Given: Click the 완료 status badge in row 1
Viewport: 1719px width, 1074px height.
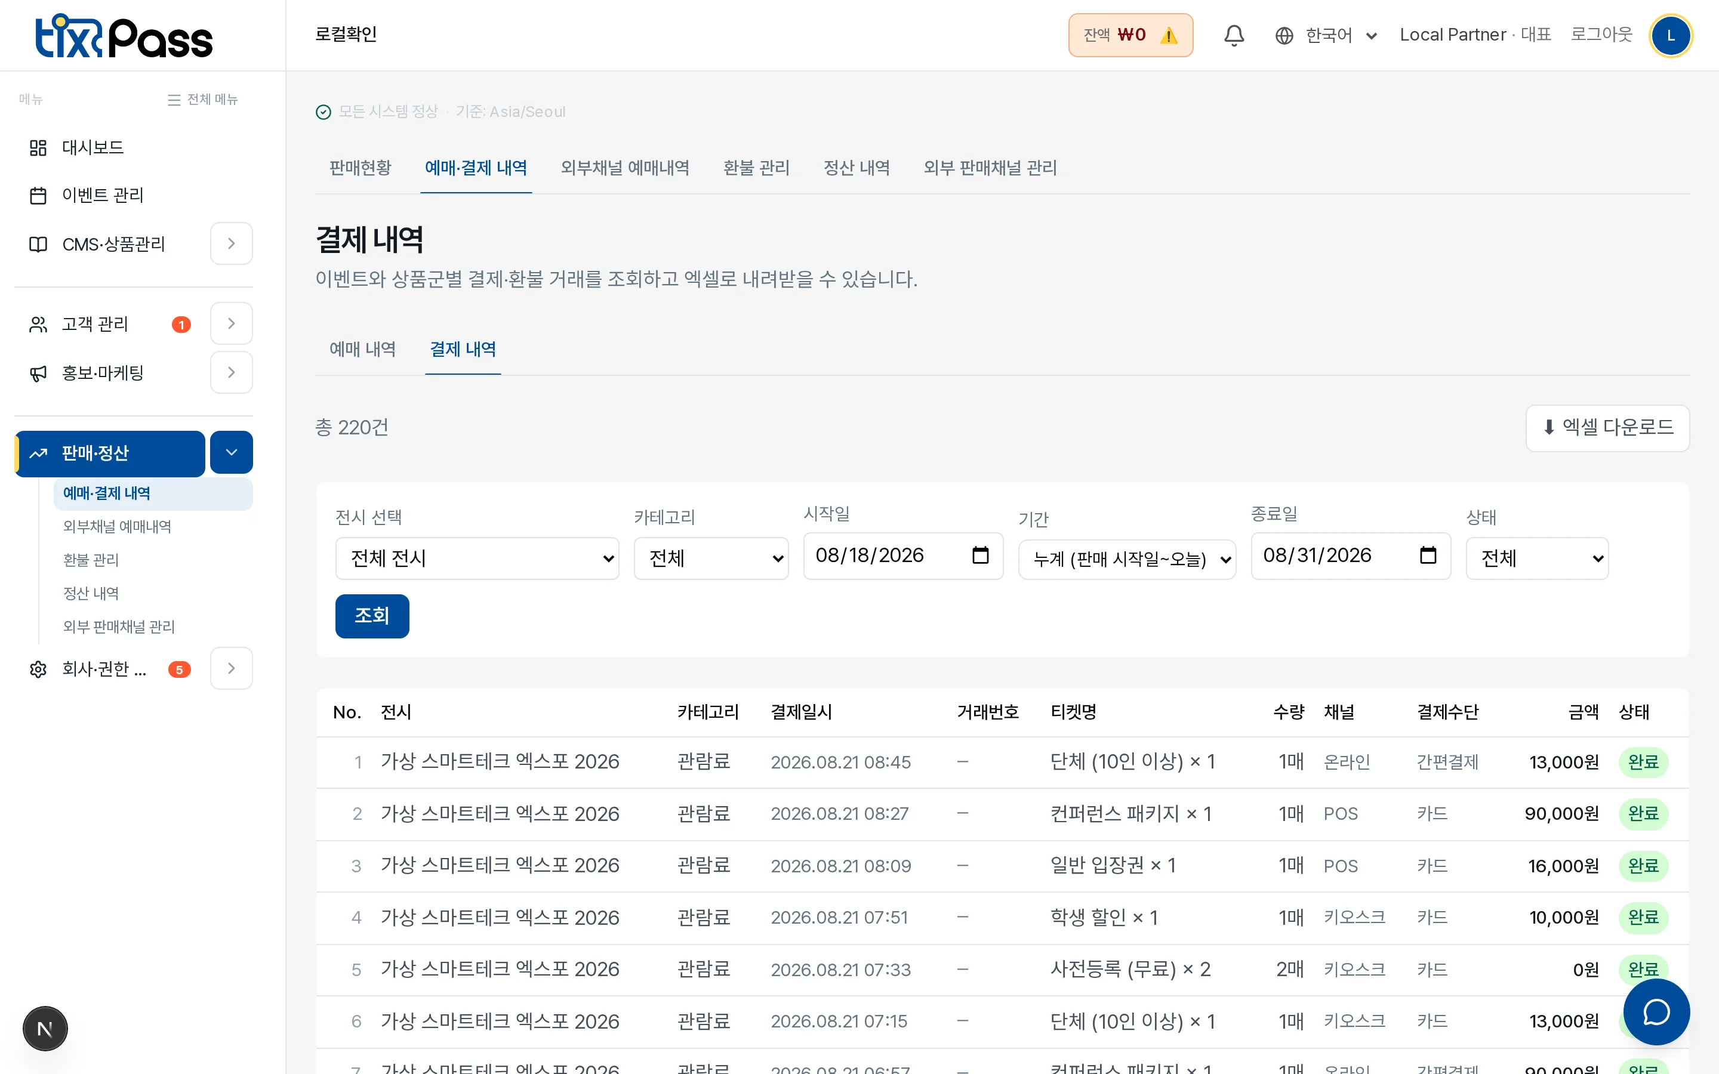Looking at the screenshot, I should (1643, 762).
